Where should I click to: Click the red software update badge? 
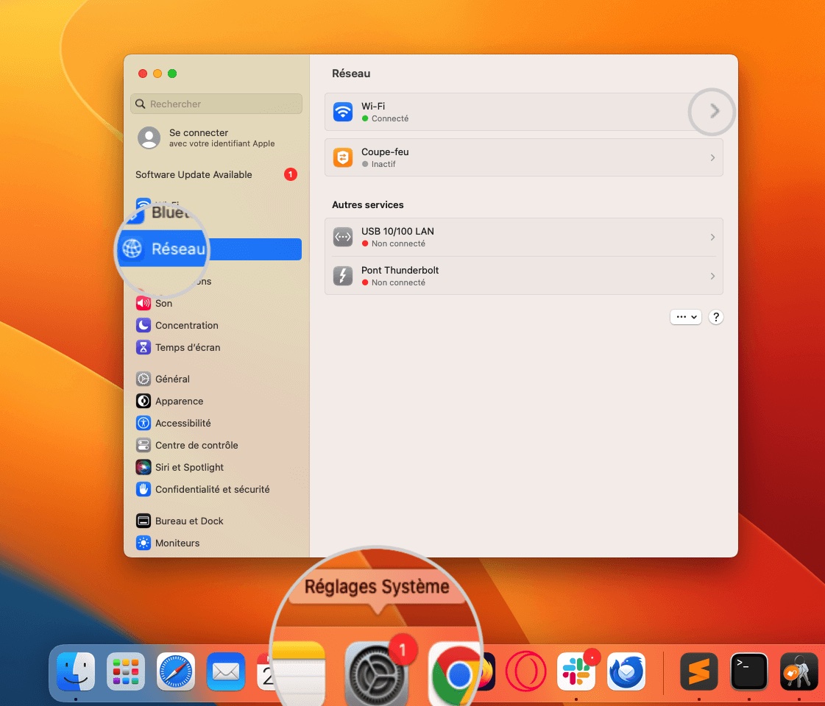click(x=291, y=174)
